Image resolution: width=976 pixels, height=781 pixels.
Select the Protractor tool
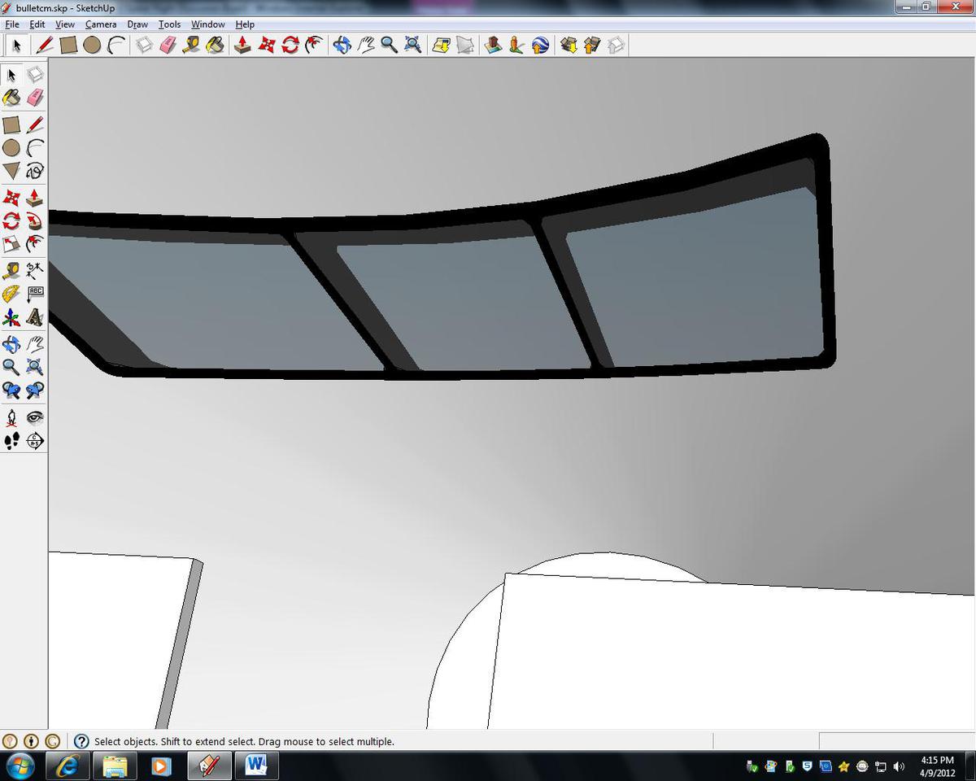(11, 294)
